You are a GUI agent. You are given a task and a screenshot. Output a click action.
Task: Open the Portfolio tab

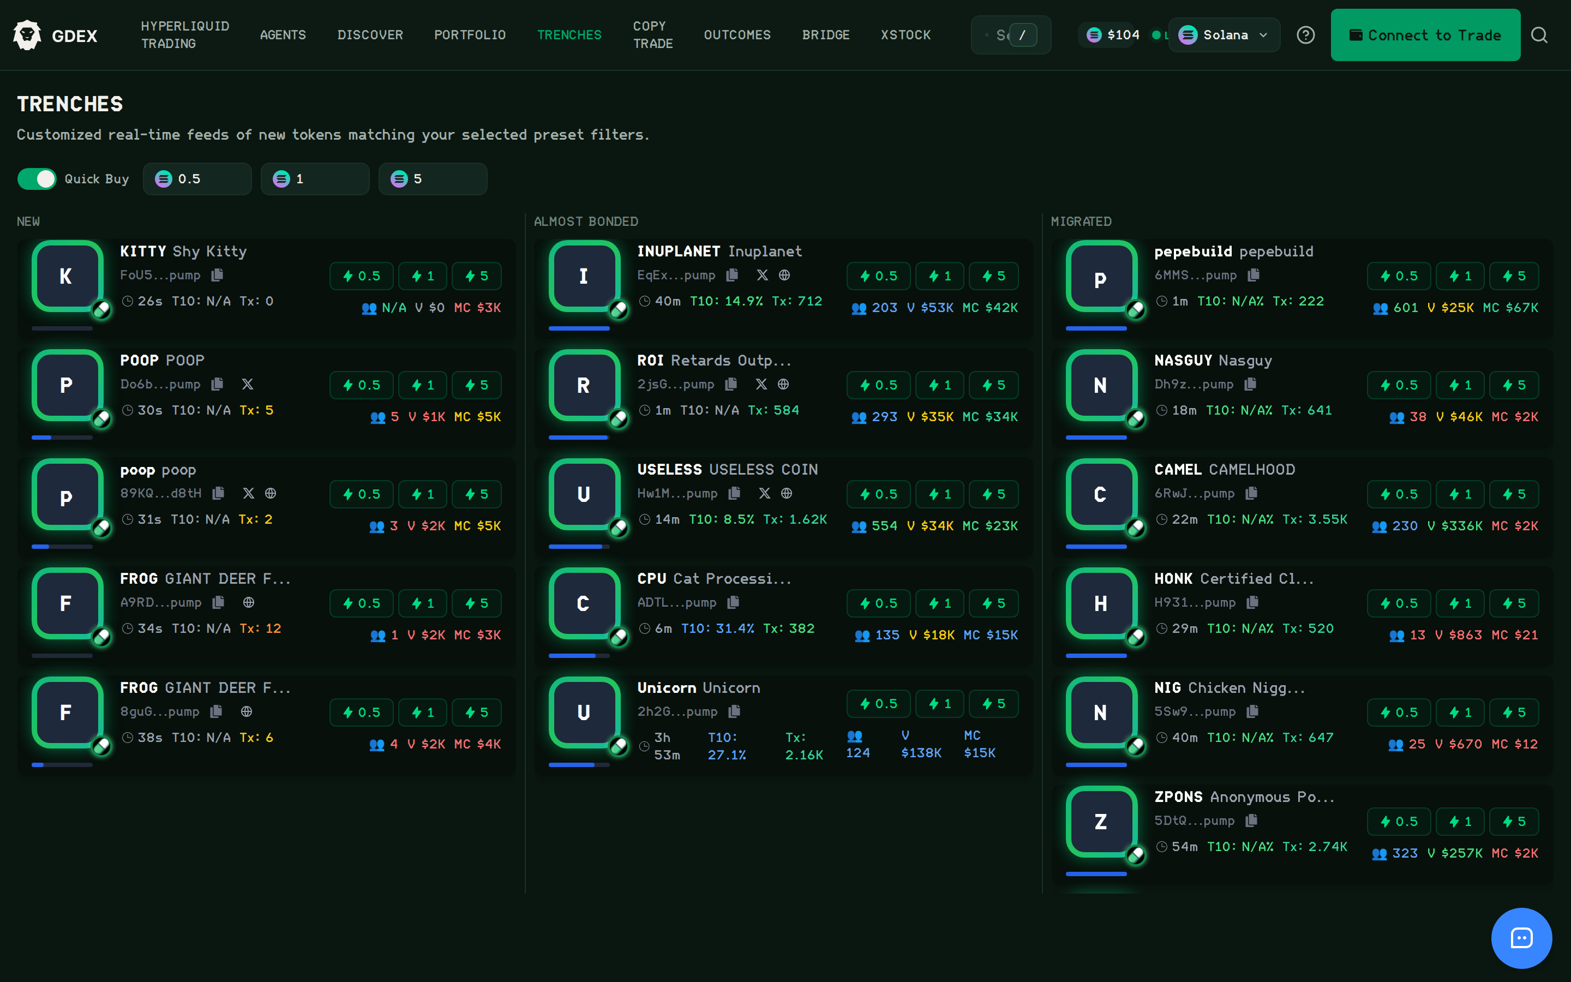point(470,35)
